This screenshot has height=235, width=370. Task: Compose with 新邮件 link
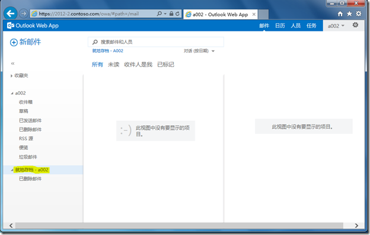(x=30, y=42)
